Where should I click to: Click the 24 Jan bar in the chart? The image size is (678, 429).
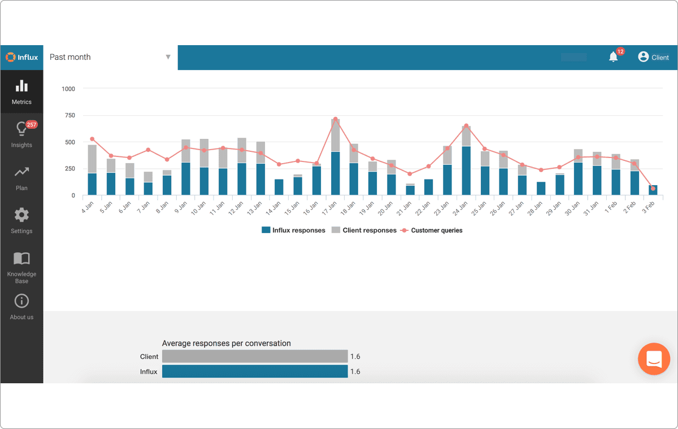(466, 160)
